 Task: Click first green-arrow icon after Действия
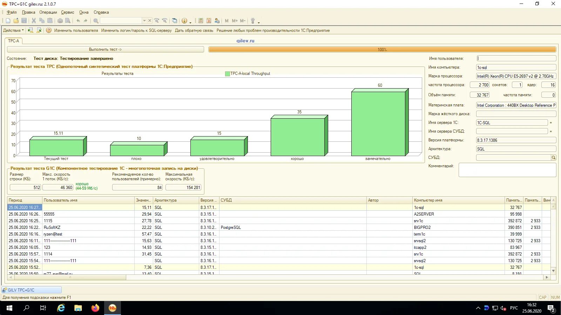[31, 30]
